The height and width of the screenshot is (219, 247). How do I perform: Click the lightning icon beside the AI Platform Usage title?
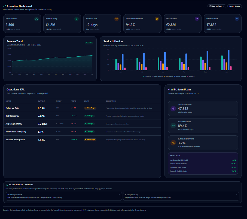tap(169, 90)
